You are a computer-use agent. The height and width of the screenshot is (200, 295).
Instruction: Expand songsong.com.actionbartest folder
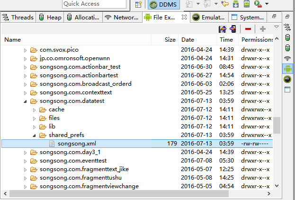click(25, 76)
